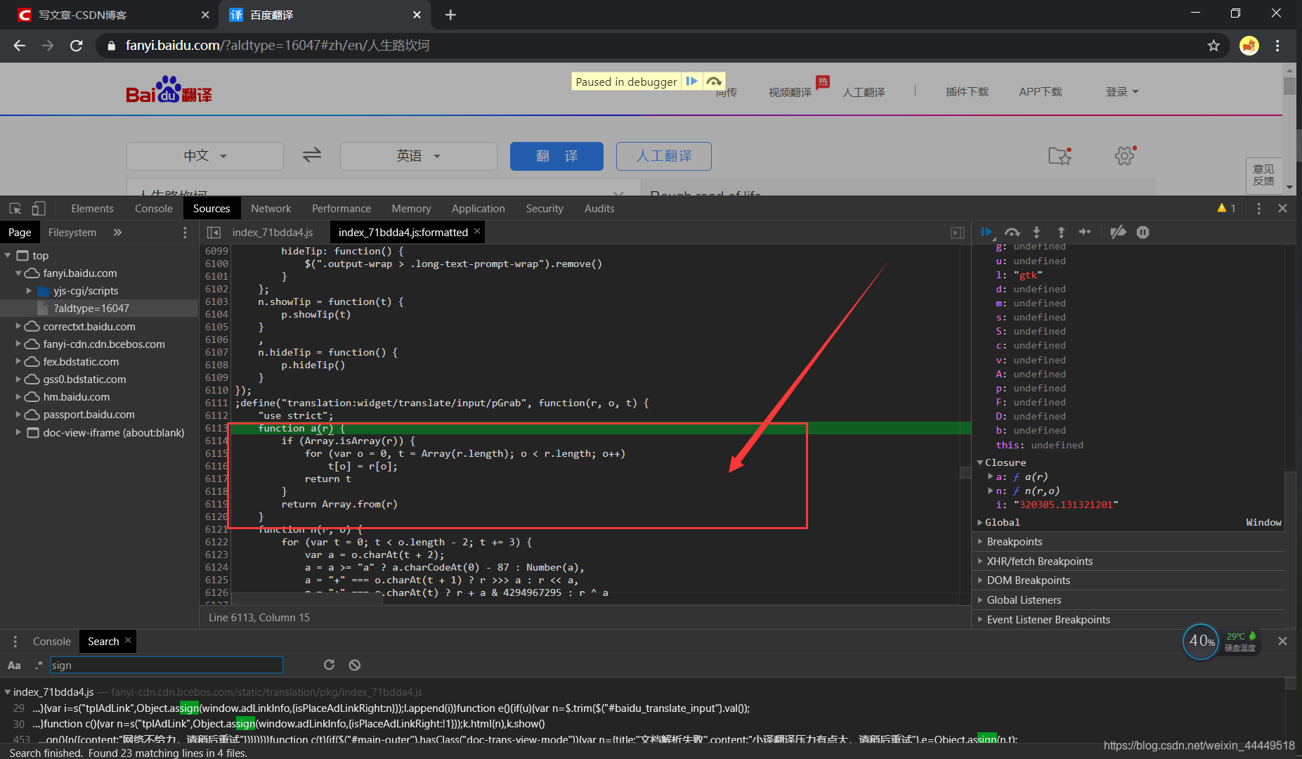Hide the navigator sidebar
1302x759 pixels.
(214, 233)
